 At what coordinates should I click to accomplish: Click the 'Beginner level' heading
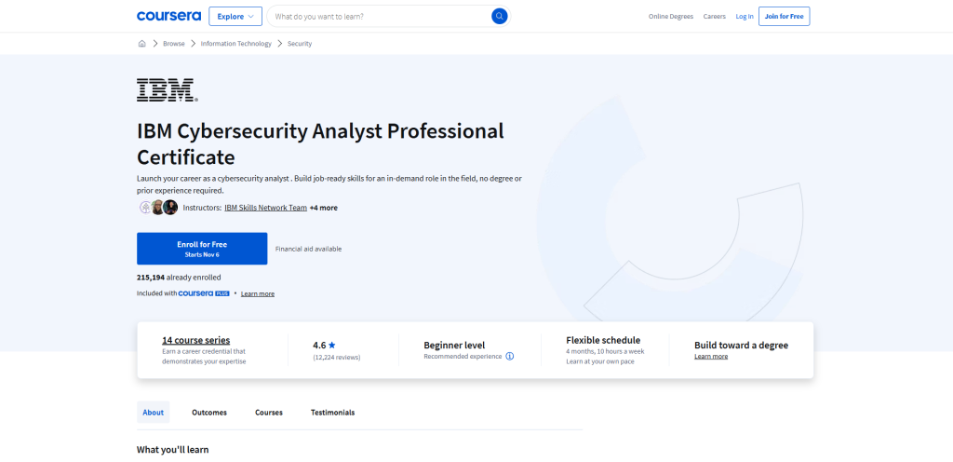click(454, 346)
